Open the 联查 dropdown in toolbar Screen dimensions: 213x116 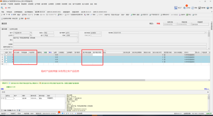tap(127, 14)
